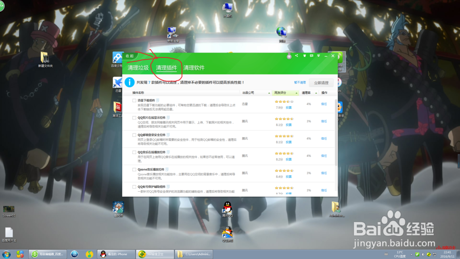Open the 新建文件夹 desktop folder
The width and height of the screenshot is (460, 259).
(45, 59)
